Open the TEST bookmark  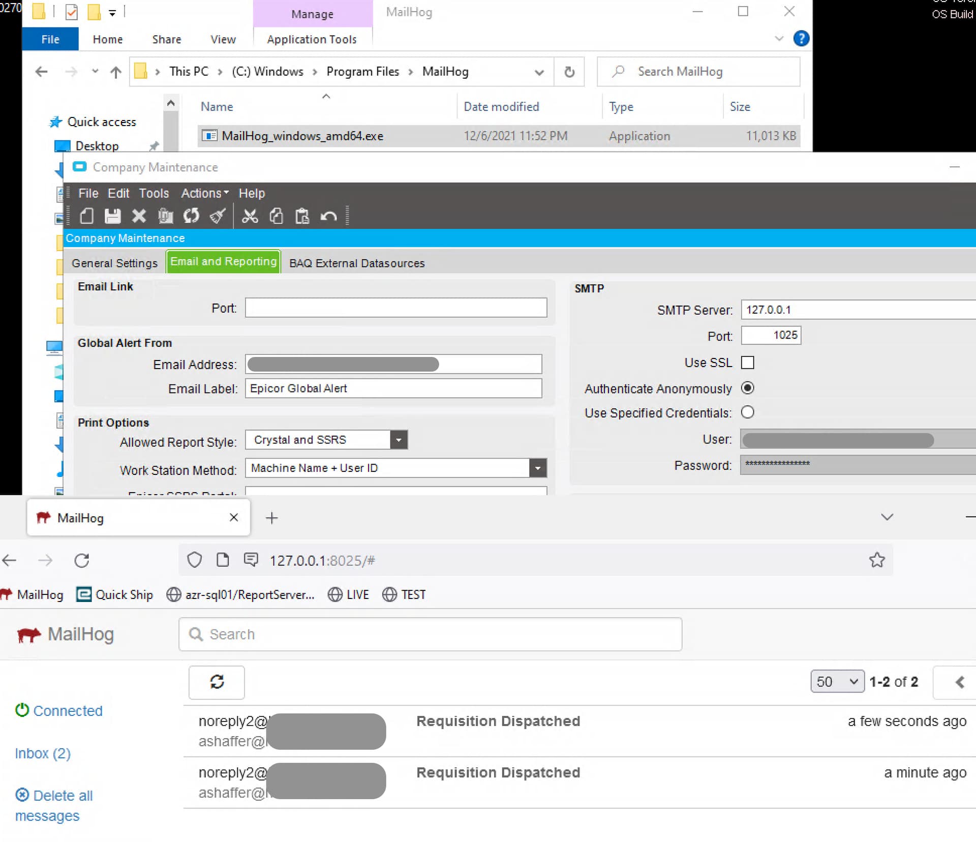point(404,594)
